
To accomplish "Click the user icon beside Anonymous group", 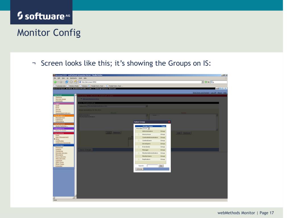I will (139, 134).
